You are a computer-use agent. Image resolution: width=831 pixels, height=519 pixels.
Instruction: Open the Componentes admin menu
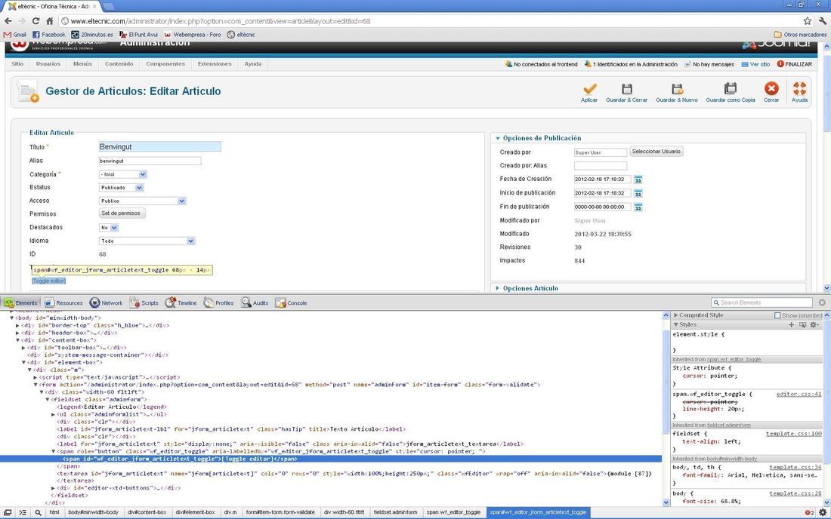[165, 64]
